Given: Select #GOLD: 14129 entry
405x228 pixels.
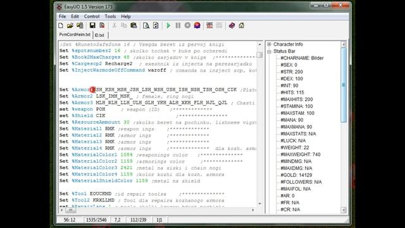Looking at the screenshot, I should 296,175.
